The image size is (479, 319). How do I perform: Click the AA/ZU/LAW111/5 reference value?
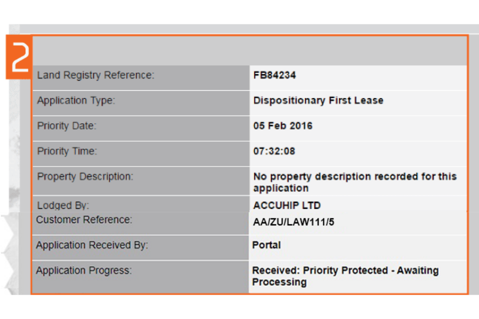(294, 222)
